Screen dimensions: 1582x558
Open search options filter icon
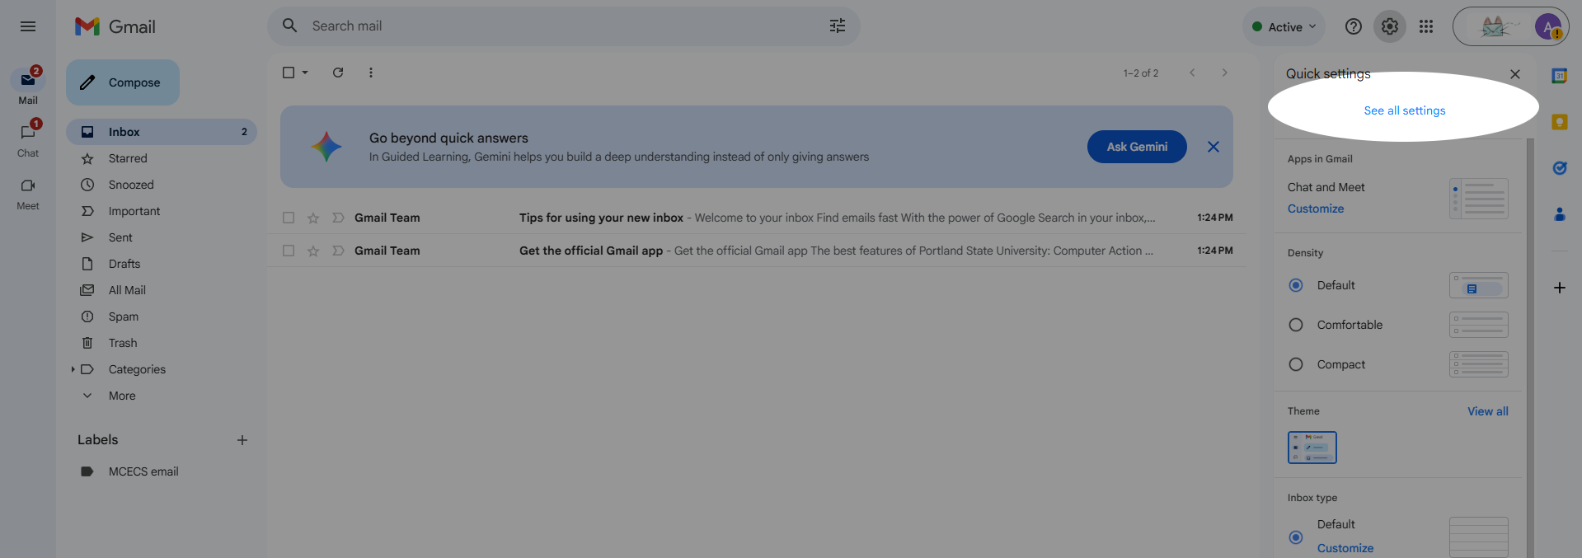point(838,26)
